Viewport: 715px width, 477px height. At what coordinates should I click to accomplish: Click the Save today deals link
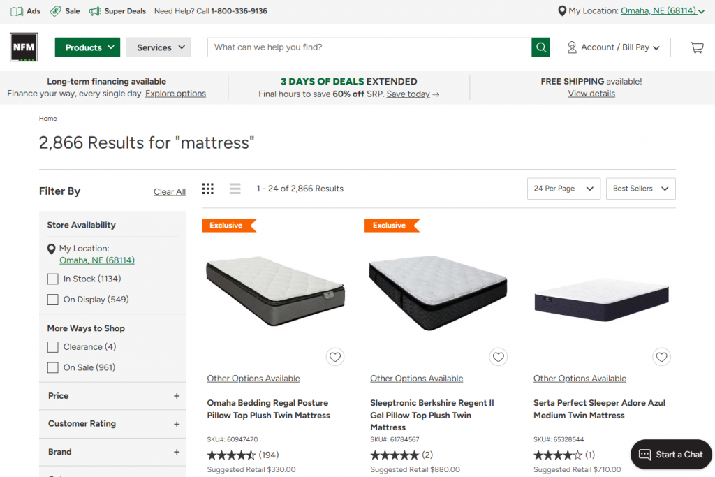pyautogui.click(x=408, y=94)
